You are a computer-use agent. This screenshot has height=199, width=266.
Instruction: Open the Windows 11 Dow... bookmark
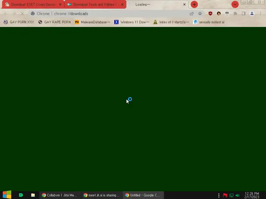click(x=132, y=22)
